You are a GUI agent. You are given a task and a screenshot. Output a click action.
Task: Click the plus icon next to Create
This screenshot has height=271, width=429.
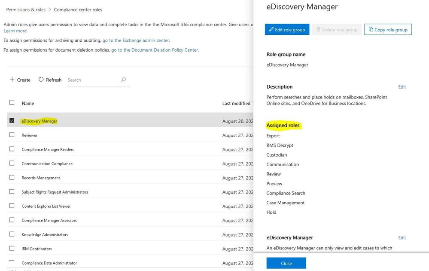[x=12, y=80]
